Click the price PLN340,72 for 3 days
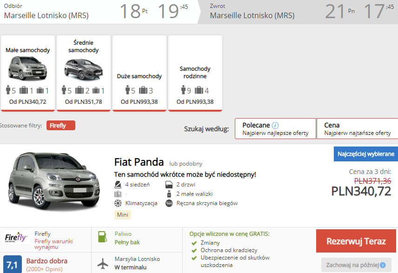 361,191
